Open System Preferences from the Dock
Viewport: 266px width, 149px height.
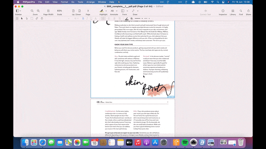164,142
